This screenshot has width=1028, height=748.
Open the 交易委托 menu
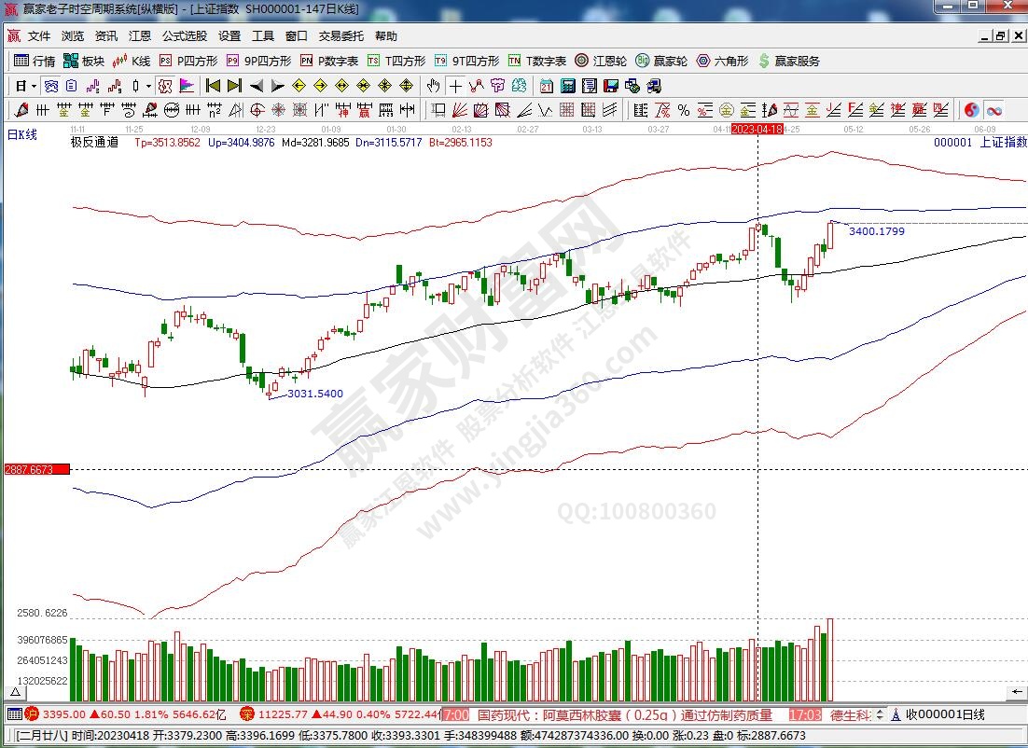tap(340, 36)
